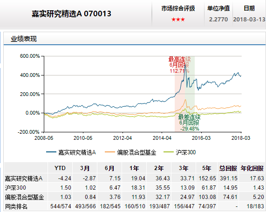The width and height of the screenshot is (266, 212).
Task: Click the 2010-05 x-axis label
Action: tap(83, 138)
